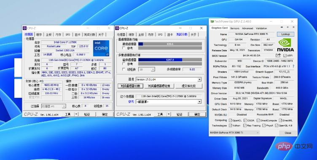The height and width of the screenshot is (160, 317).
Task: Click 验证 in CPU-Z processor window
Action: pyautogui.click(x=87, y=114)
